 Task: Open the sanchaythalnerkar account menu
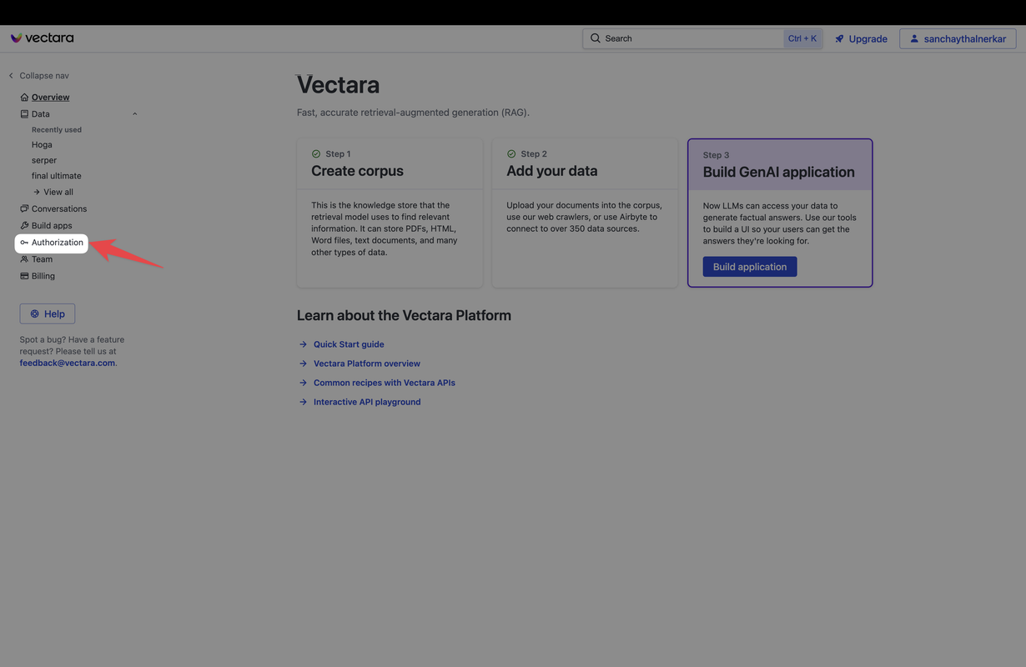click(958, 38)
